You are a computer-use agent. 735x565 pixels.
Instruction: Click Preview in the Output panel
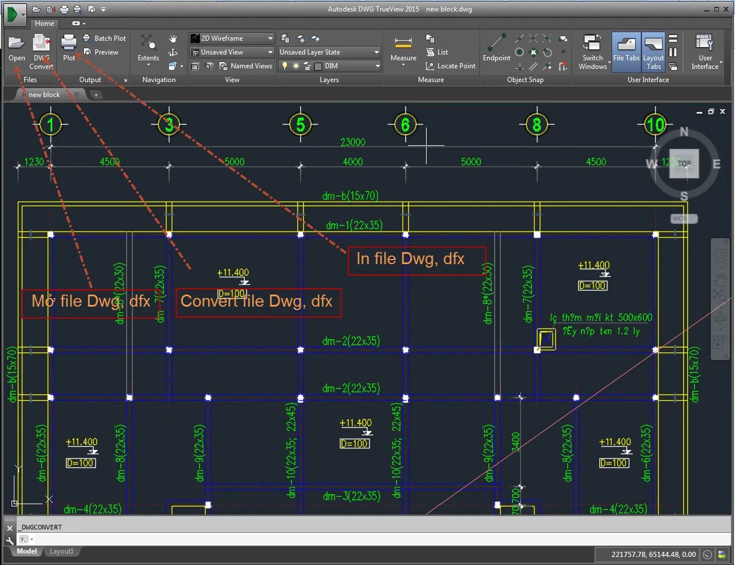(x=100, y=52)
